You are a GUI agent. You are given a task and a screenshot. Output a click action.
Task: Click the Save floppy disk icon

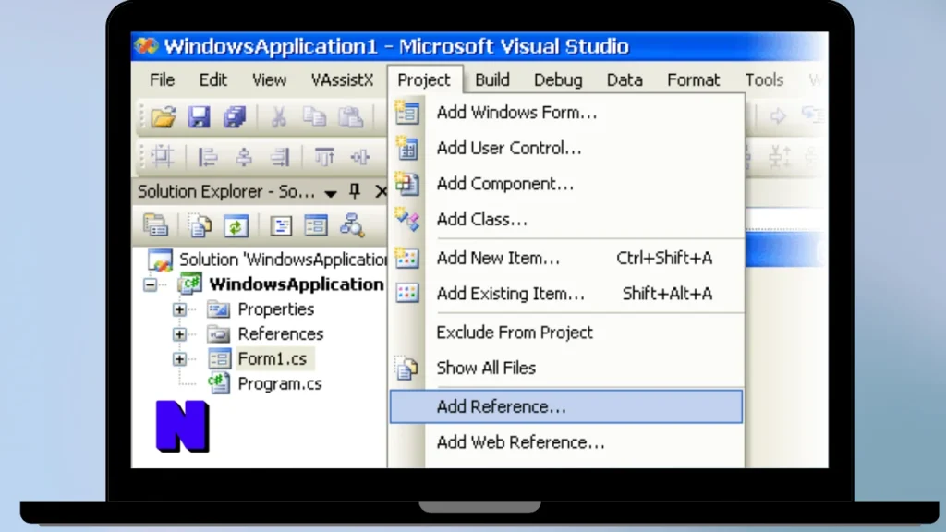(x=199, y=116)
